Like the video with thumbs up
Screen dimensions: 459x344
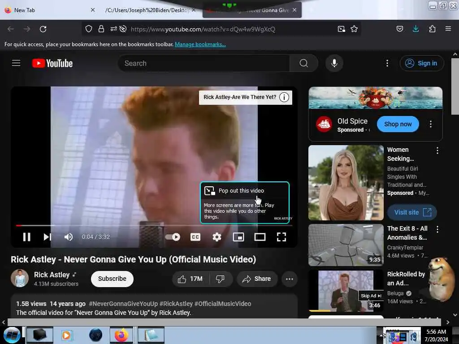coord(190,279)
